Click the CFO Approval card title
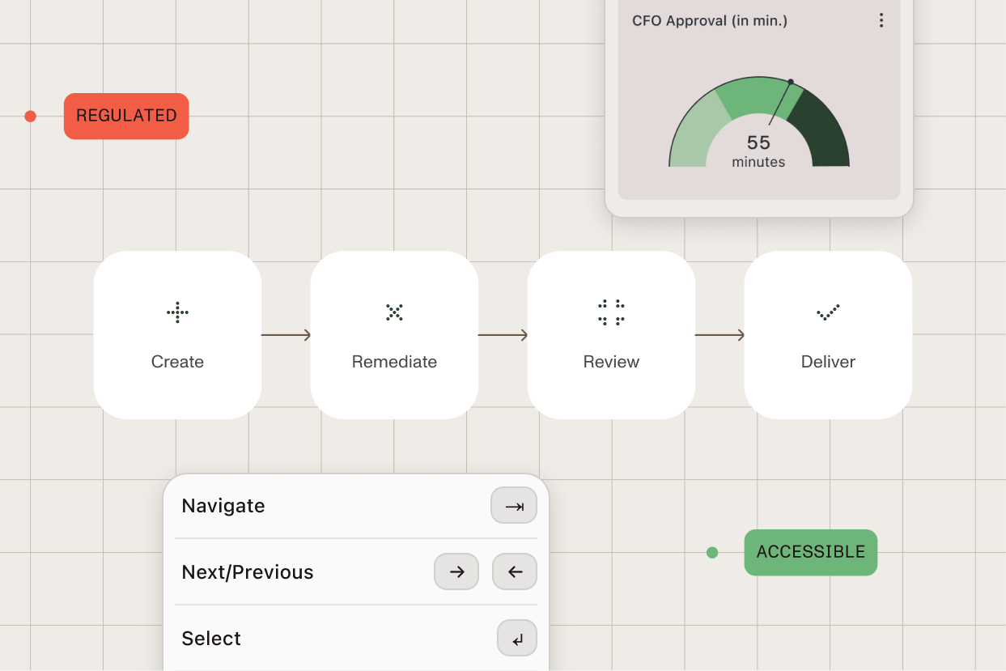 click(x=710, y=20)
